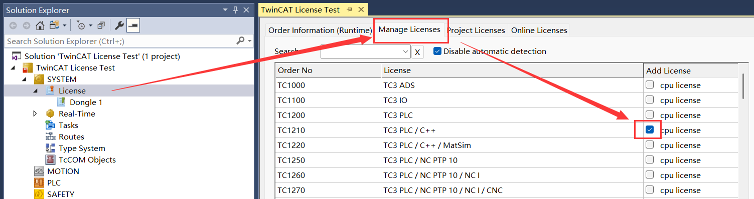The image size is (754, 199).
Task: Click the Pending Changes Filter clock icon
Action: click(81, 25)
